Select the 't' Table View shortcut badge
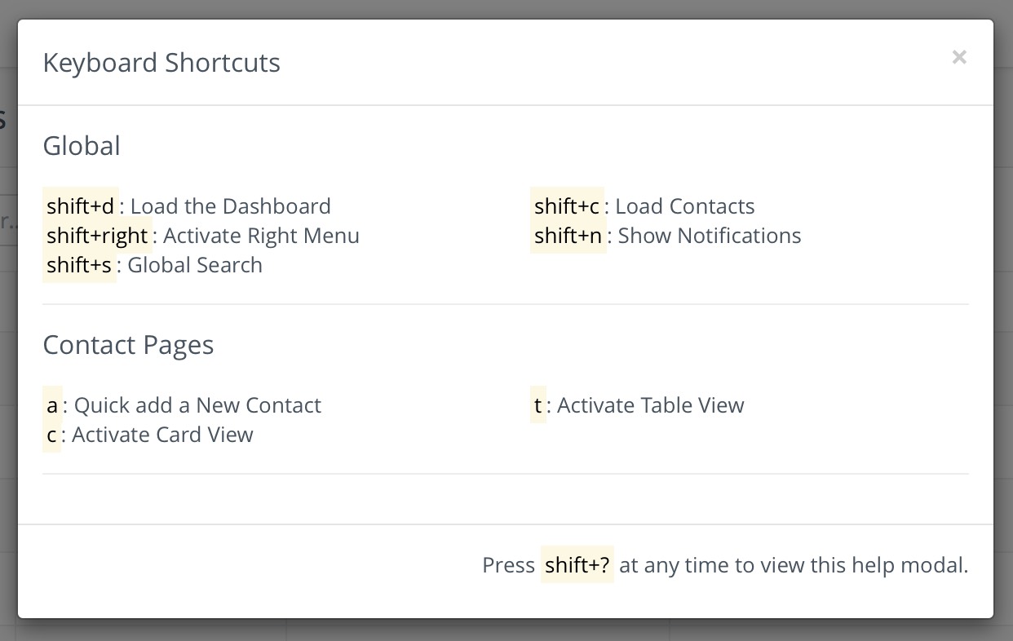Image resolution: width=1013 pixels, height=641 pixels. [537, 404]
